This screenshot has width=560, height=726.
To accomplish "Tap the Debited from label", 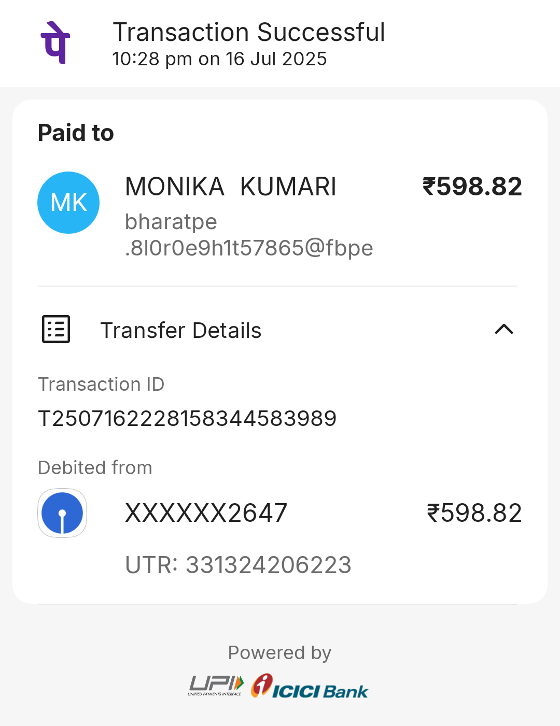I will 95,467.
